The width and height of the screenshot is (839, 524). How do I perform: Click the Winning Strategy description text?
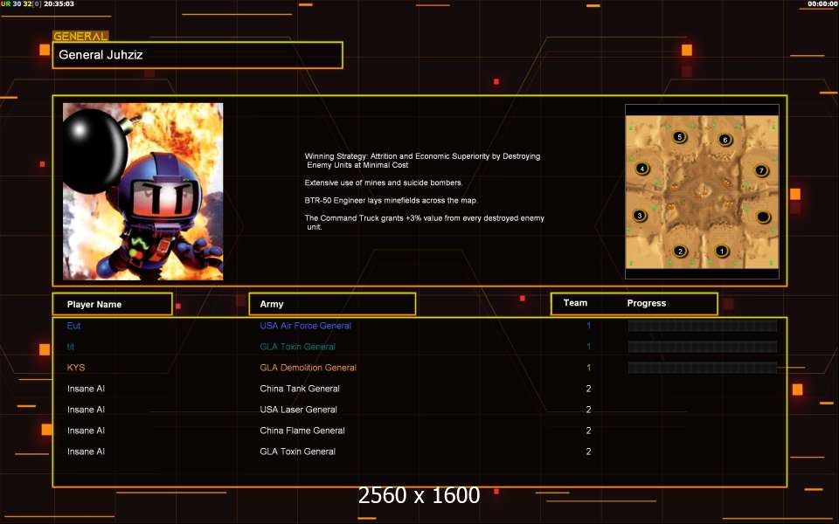tap(422, 161)
